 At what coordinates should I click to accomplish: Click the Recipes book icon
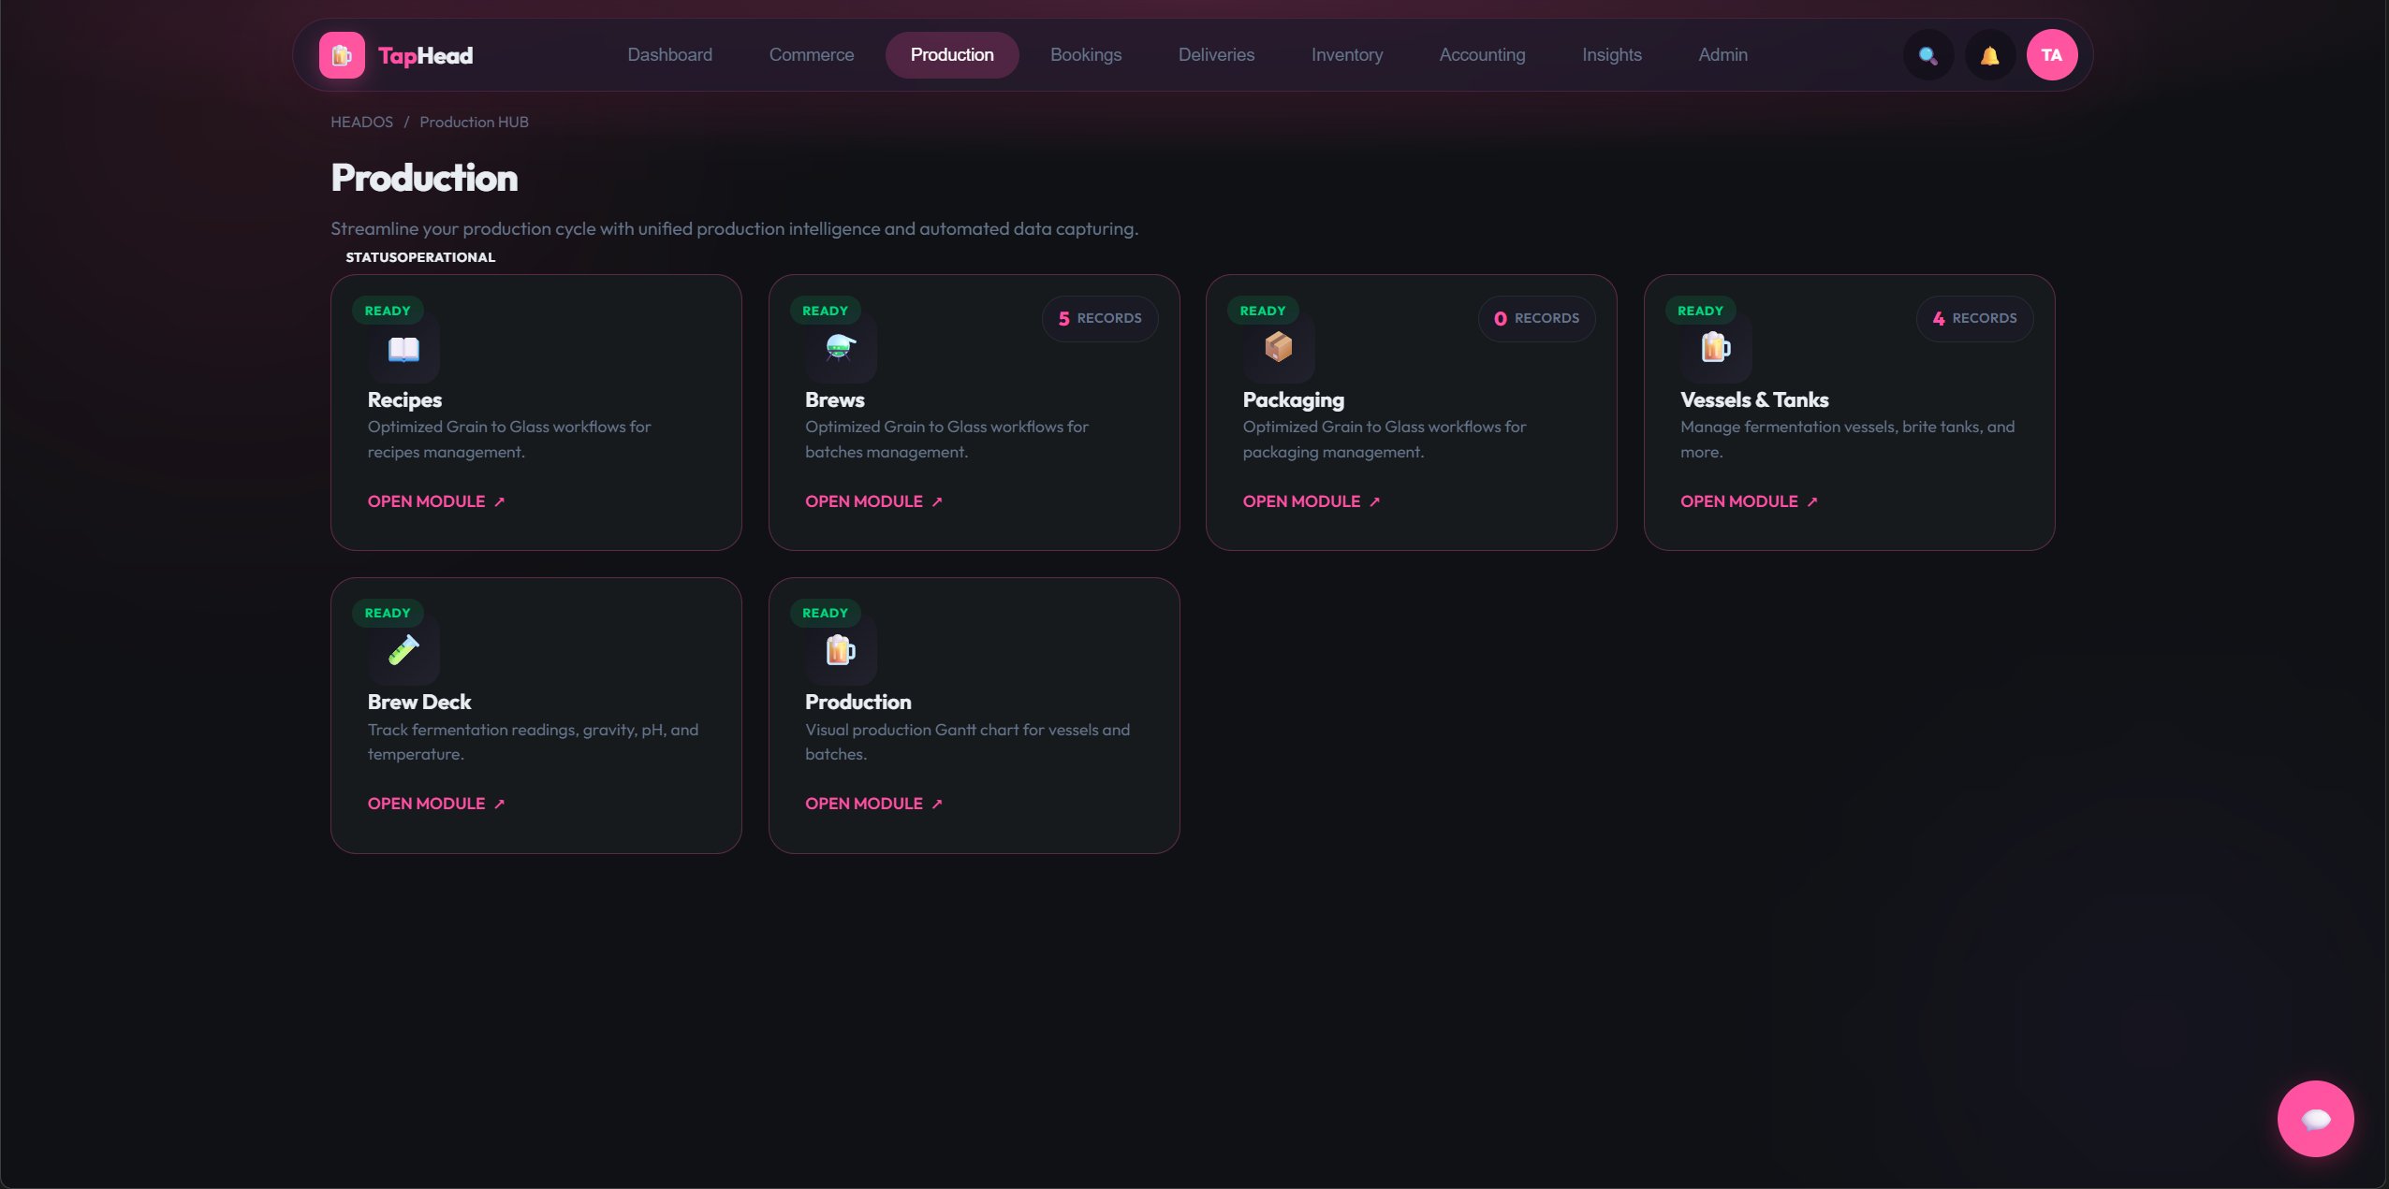[403, 349]
